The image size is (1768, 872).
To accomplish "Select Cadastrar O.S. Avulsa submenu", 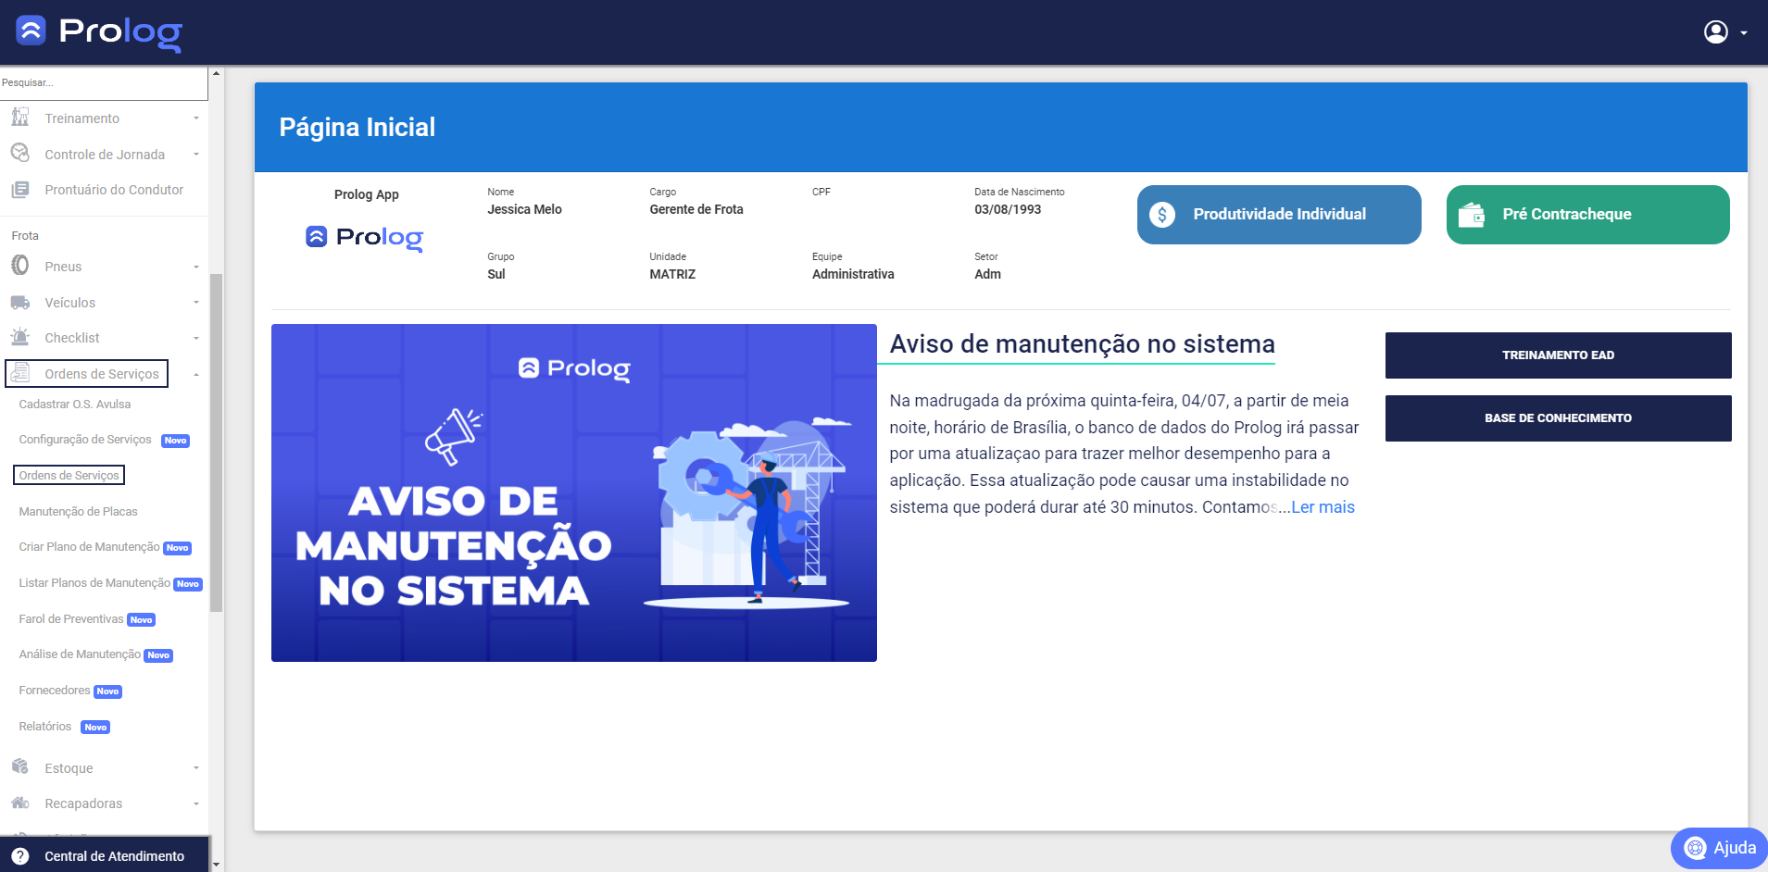I will click(75, 405).
